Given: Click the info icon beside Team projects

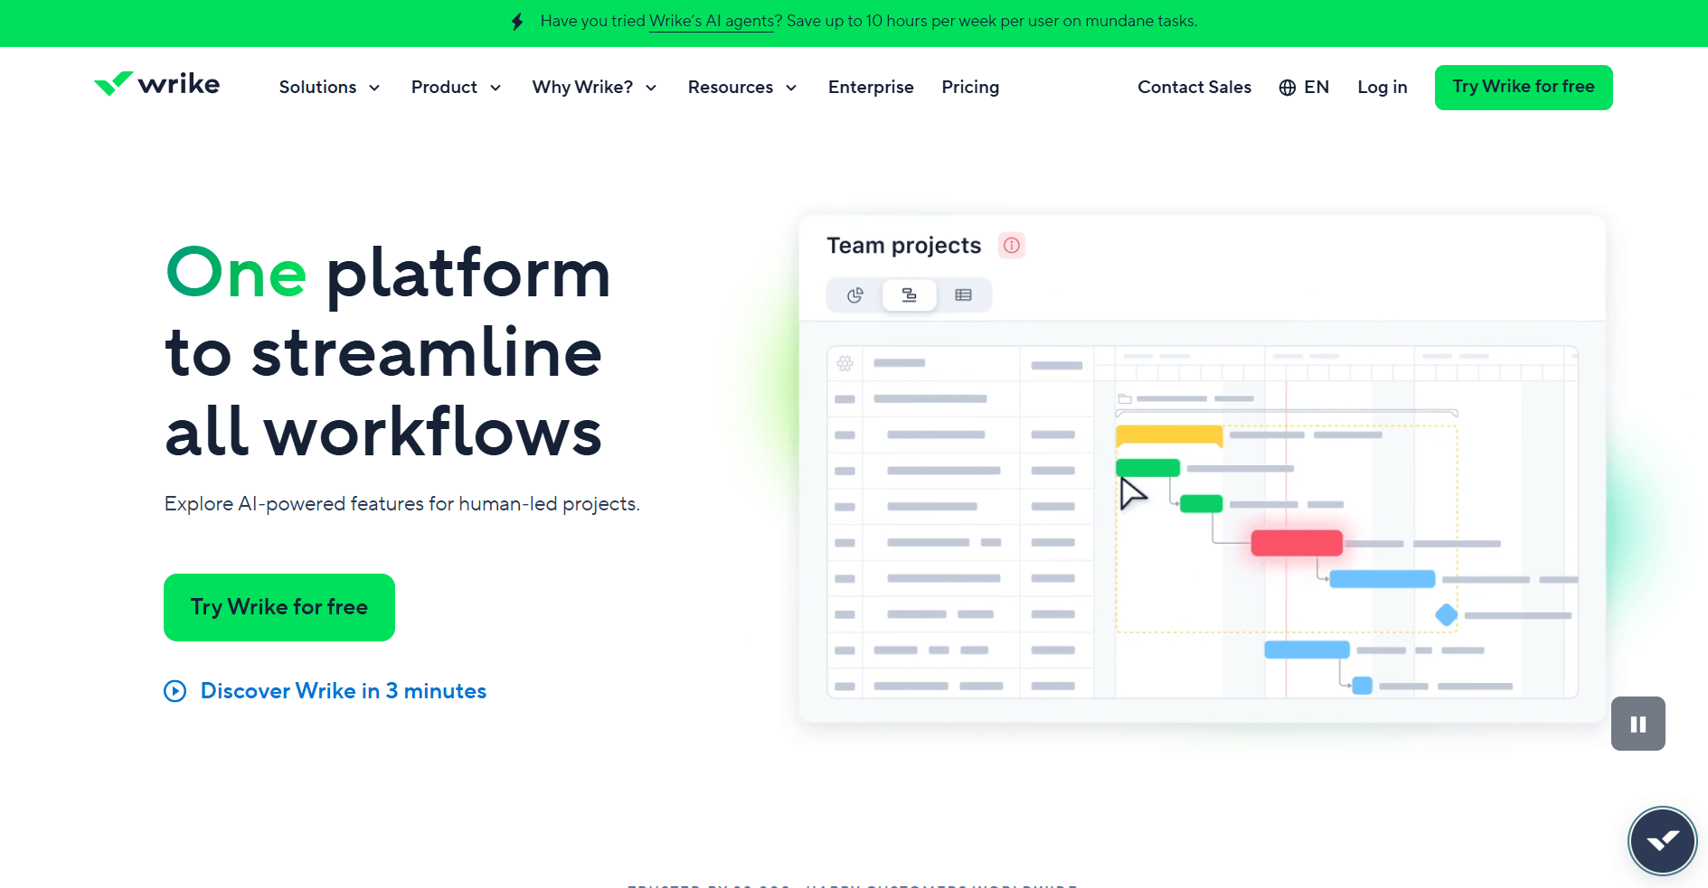Looking at the screenshot, I should click(x=1012, y=246).
